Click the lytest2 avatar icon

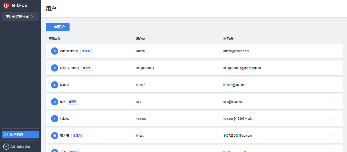pyautogui.click(x=55, y=85)
